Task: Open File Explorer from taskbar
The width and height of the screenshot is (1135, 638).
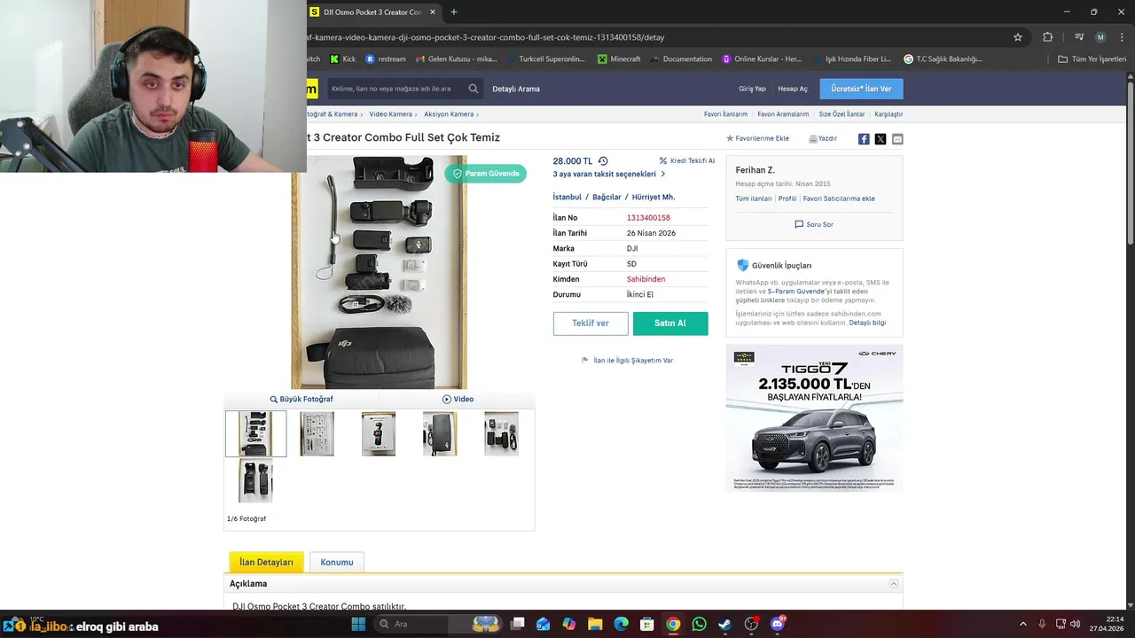Action: click(595, 624)
